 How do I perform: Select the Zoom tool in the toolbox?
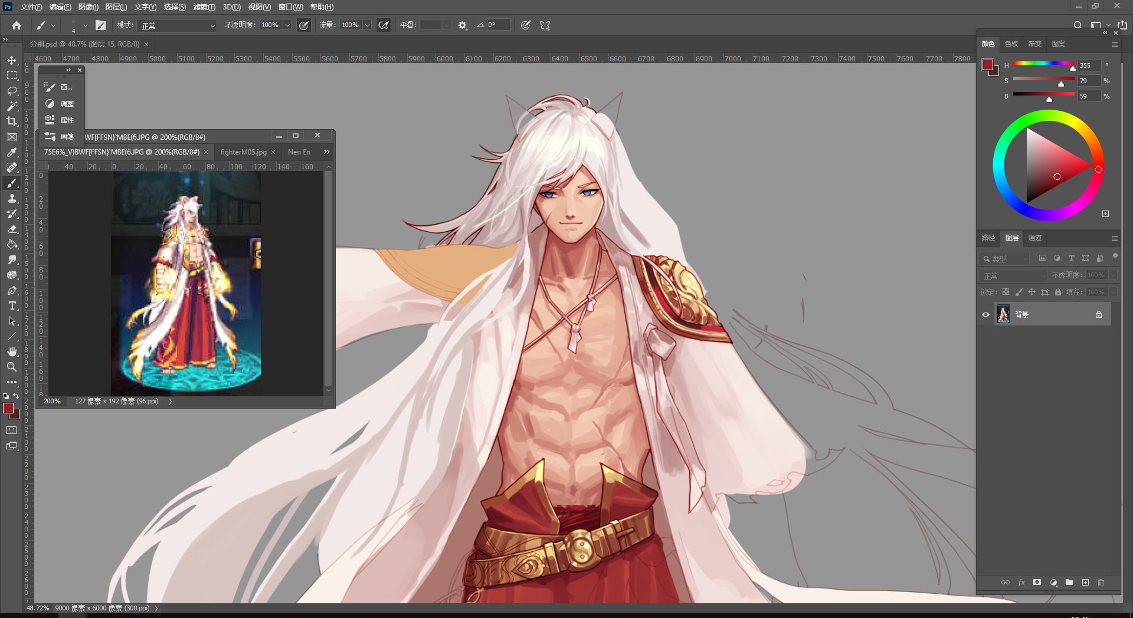[x=12, y=367]
